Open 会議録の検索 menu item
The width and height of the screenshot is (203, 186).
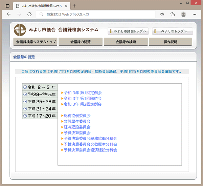tap(126, 42)
